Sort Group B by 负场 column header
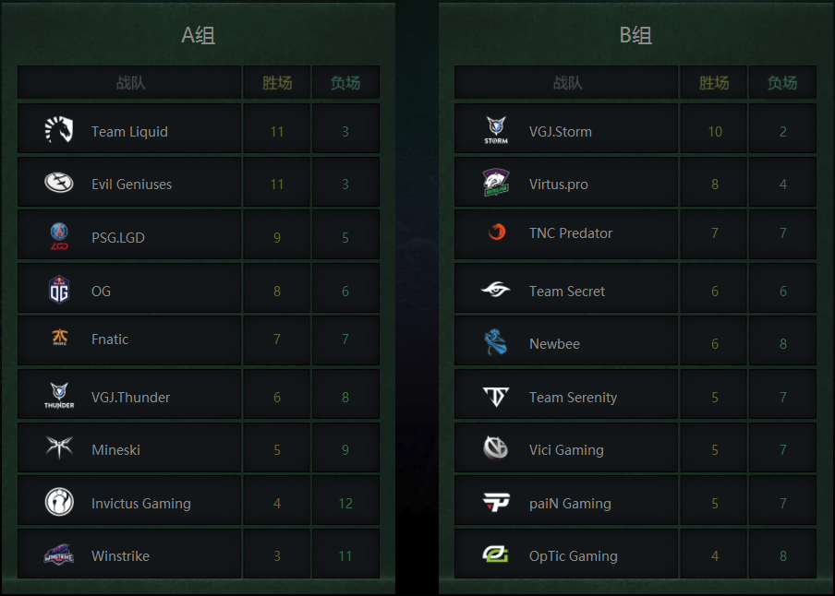This screenshot has height=596, width=835. 782,82
